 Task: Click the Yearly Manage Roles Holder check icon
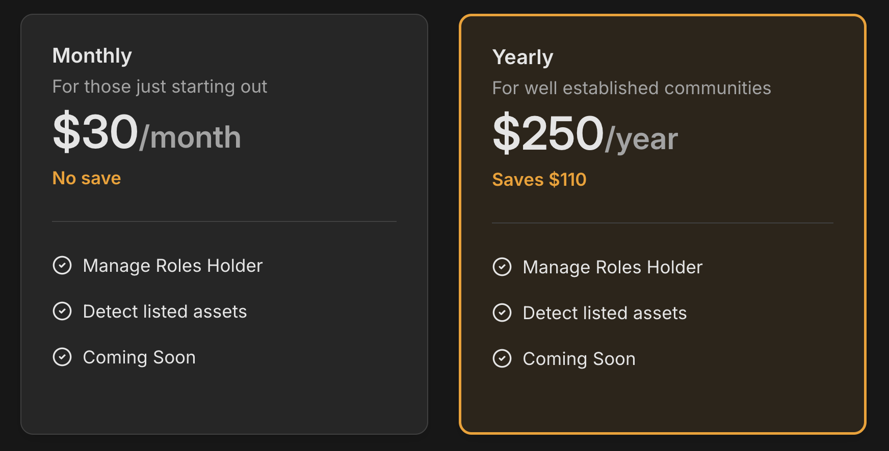[502, 267]
